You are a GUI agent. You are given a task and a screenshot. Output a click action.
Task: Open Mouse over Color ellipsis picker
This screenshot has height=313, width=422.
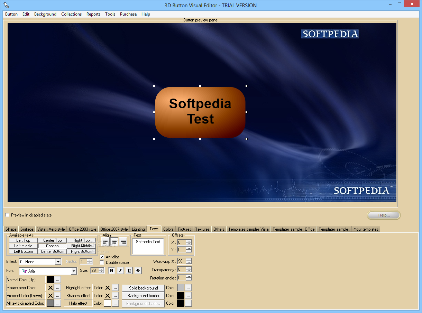[58, 287]
